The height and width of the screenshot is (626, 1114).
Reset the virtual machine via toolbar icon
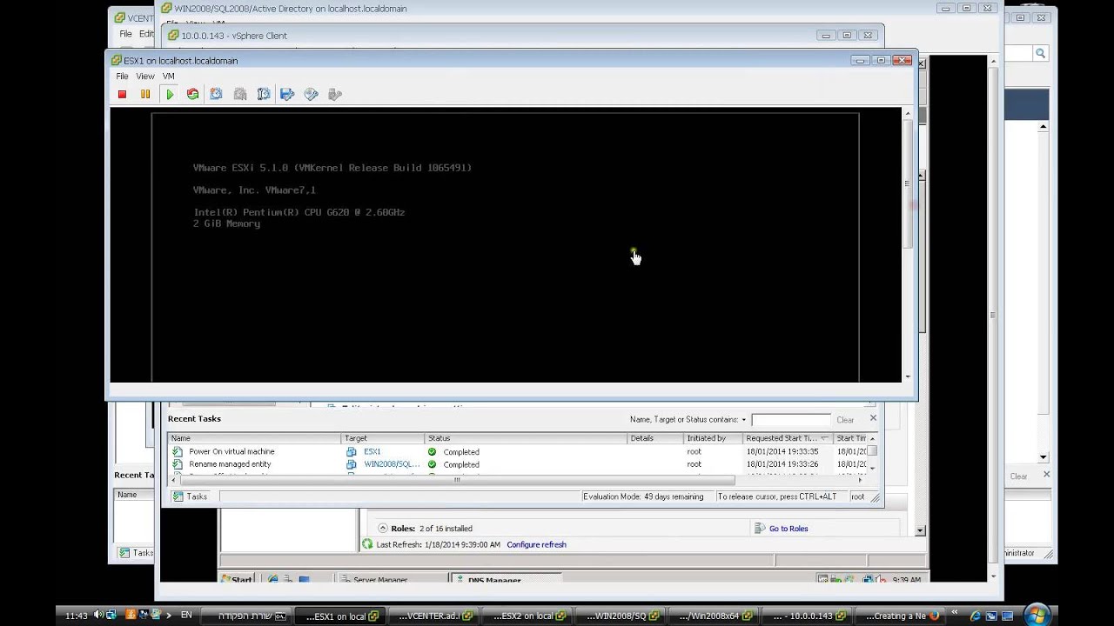click(192, 94)
